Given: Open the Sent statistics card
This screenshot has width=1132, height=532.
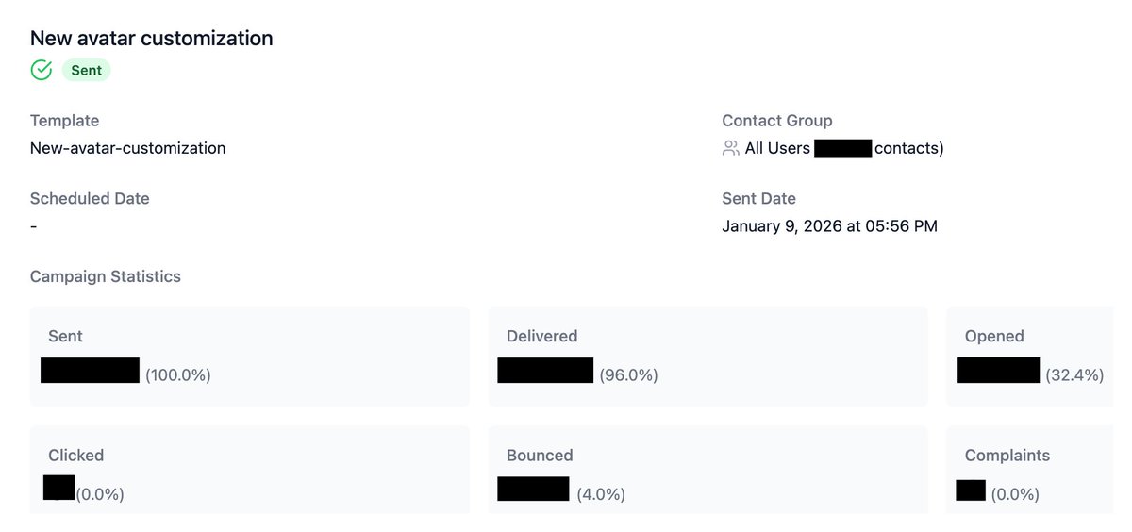Looking at the screenshot, I should pyautogui.click(x=249, y=357).
